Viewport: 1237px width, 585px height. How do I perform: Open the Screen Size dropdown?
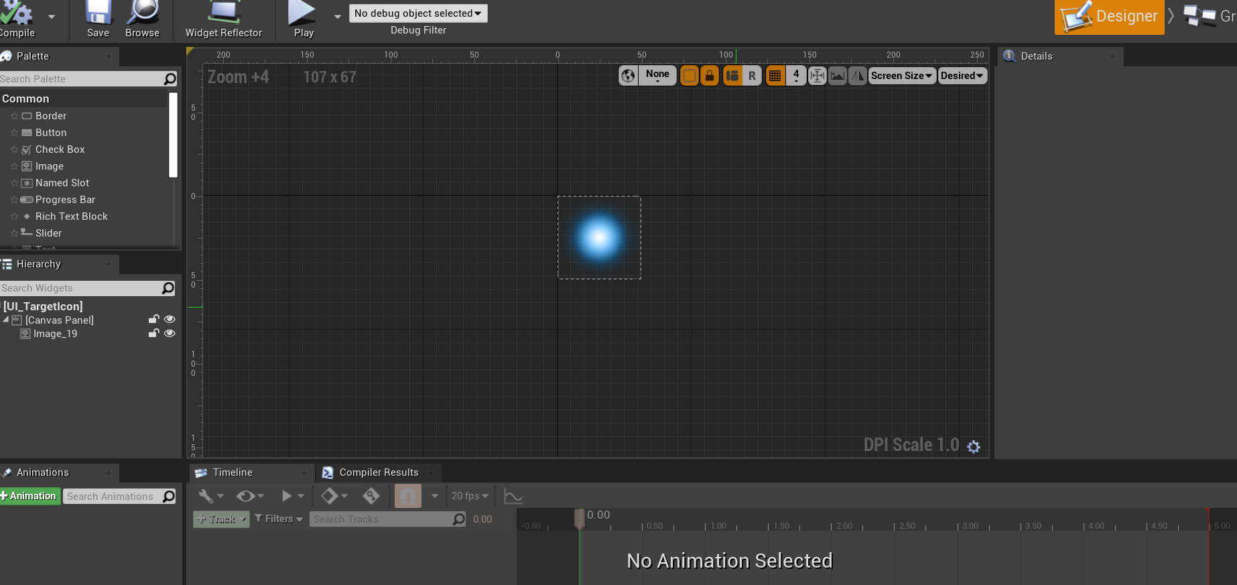(902, 76)
